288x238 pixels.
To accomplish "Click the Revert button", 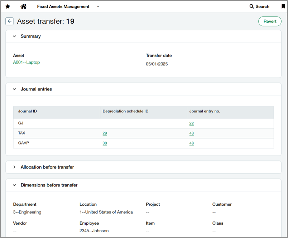I will [x=270, y=21].
